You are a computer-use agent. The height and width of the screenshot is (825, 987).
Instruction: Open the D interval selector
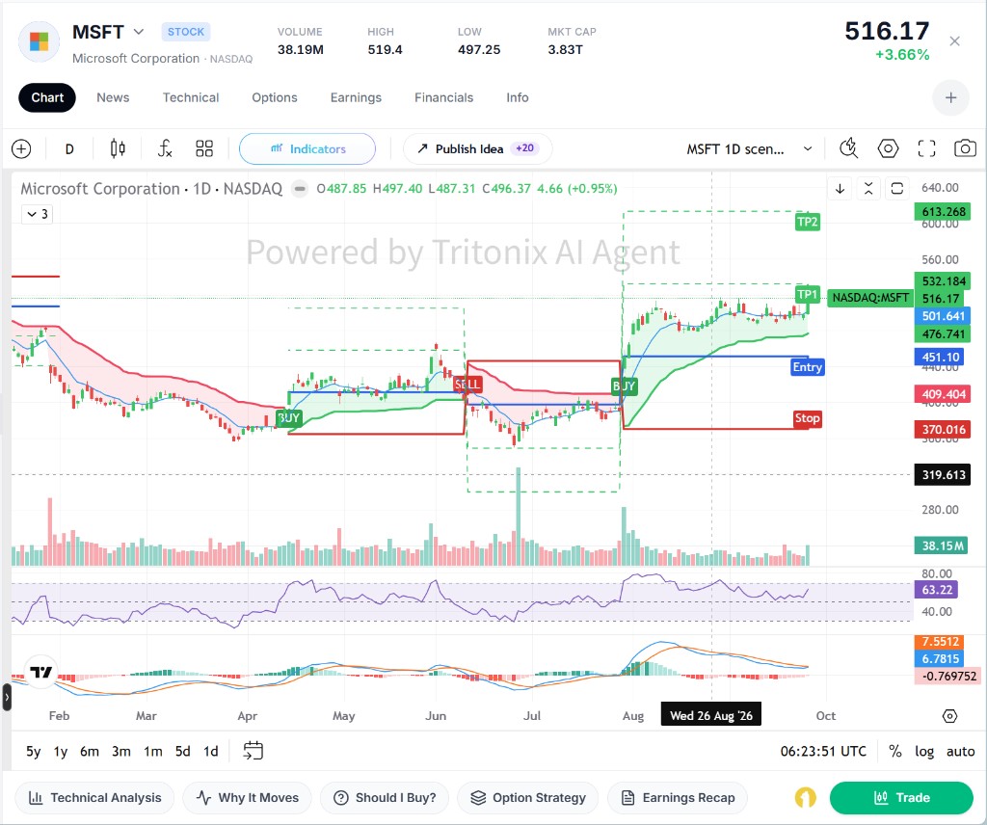point(69,149)
